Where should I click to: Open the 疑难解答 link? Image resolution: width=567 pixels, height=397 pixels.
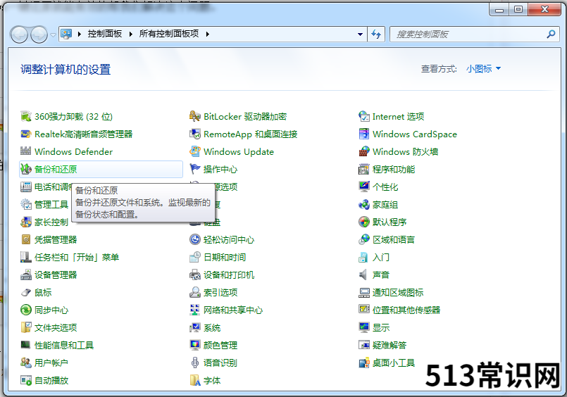click(x=390, y=346)
